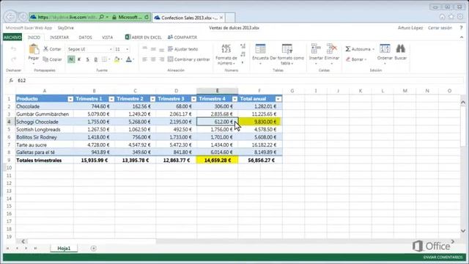Click Combinar y centrar
Image resolution: width=469 pixels, height=264 pixels.
point(189,59)
